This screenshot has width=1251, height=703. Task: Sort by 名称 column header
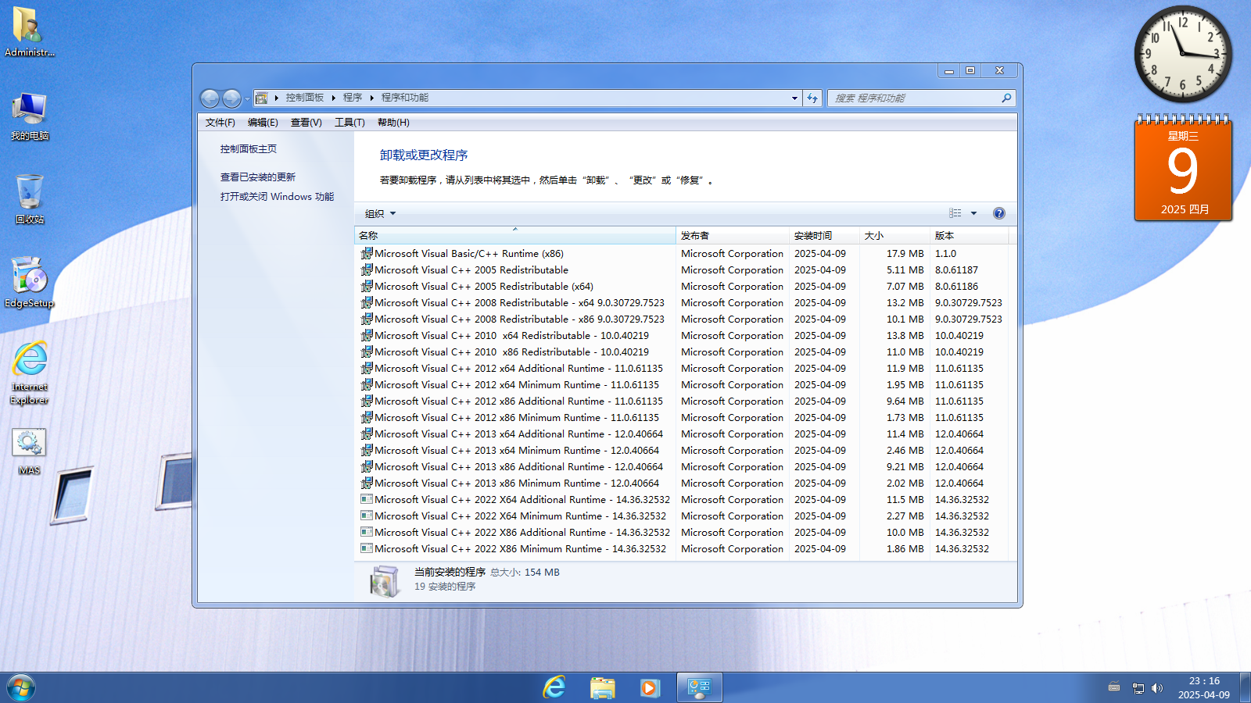click(x=515, y=235)
